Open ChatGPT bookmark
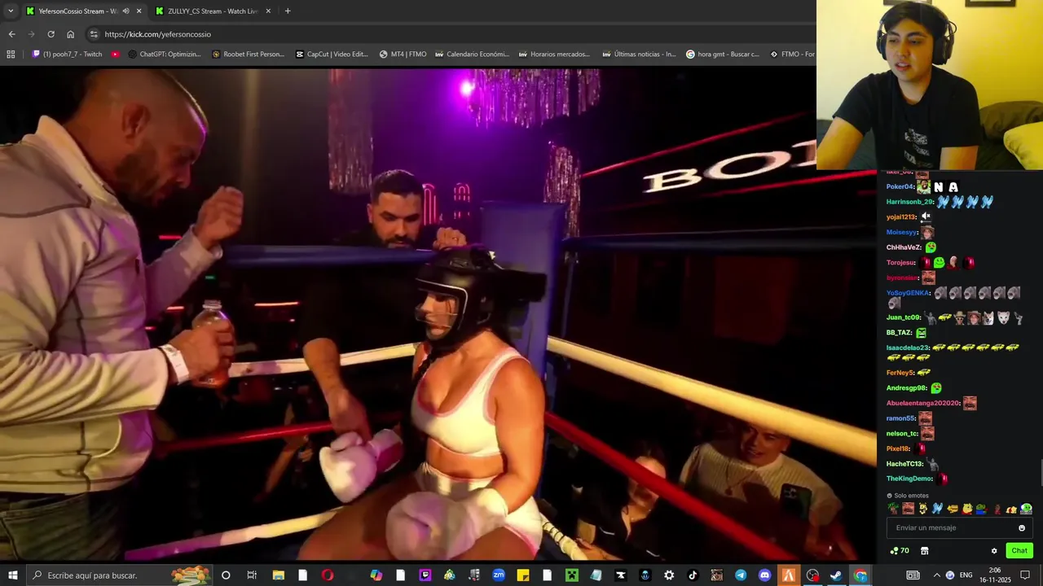The height and width of the screenshot is (586, 1043). point(164,55)
